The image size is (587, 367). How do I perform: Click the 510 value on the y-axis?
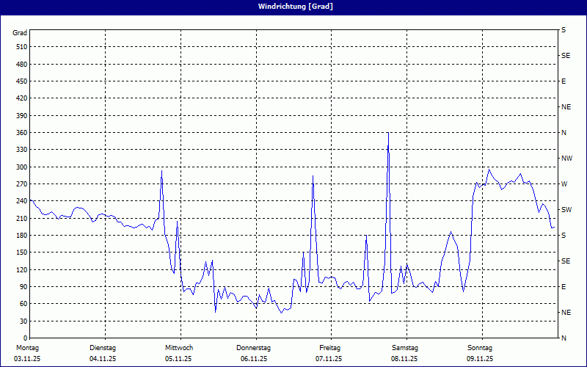20,47
